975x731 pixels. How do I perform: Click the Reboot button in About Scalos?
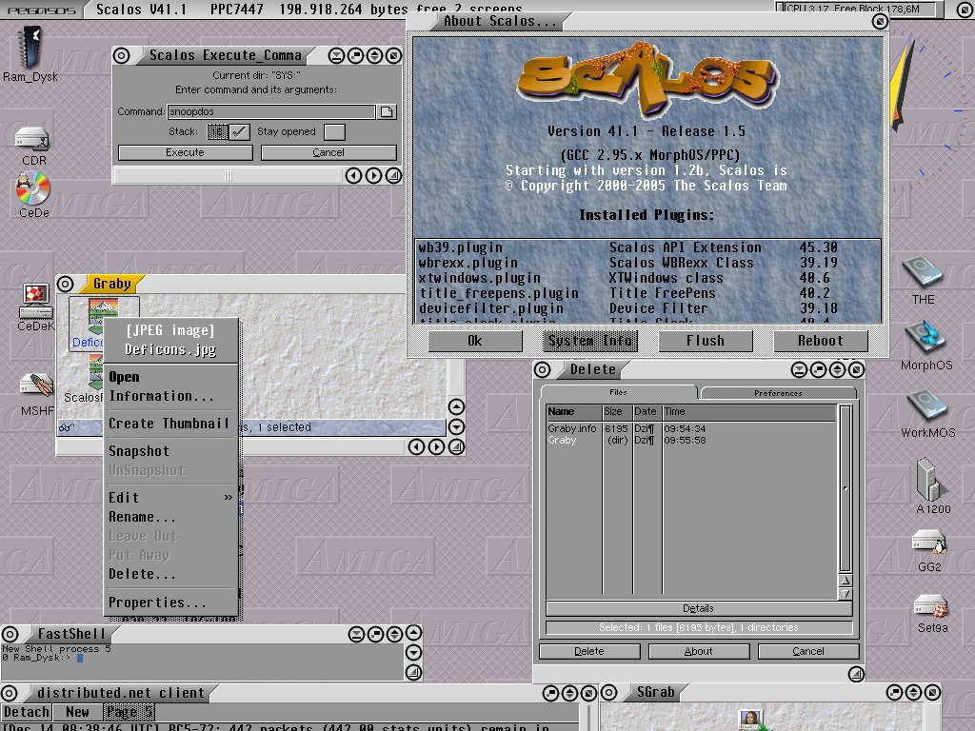pyautogui.click(x=821, y=341)
